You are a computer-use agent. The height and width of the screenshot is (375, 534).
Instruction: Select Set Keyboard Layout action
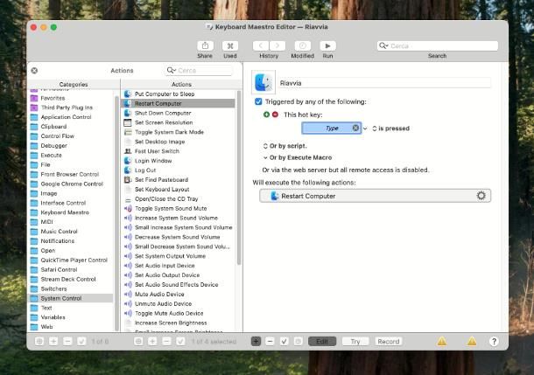pos(178,189)
